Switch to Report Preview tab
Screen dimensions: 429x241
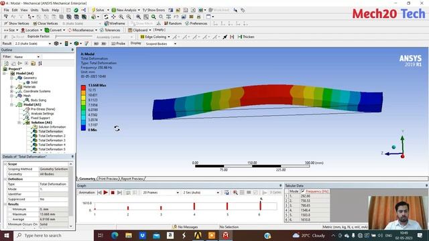pyautogui.click(x=132, y=179)
